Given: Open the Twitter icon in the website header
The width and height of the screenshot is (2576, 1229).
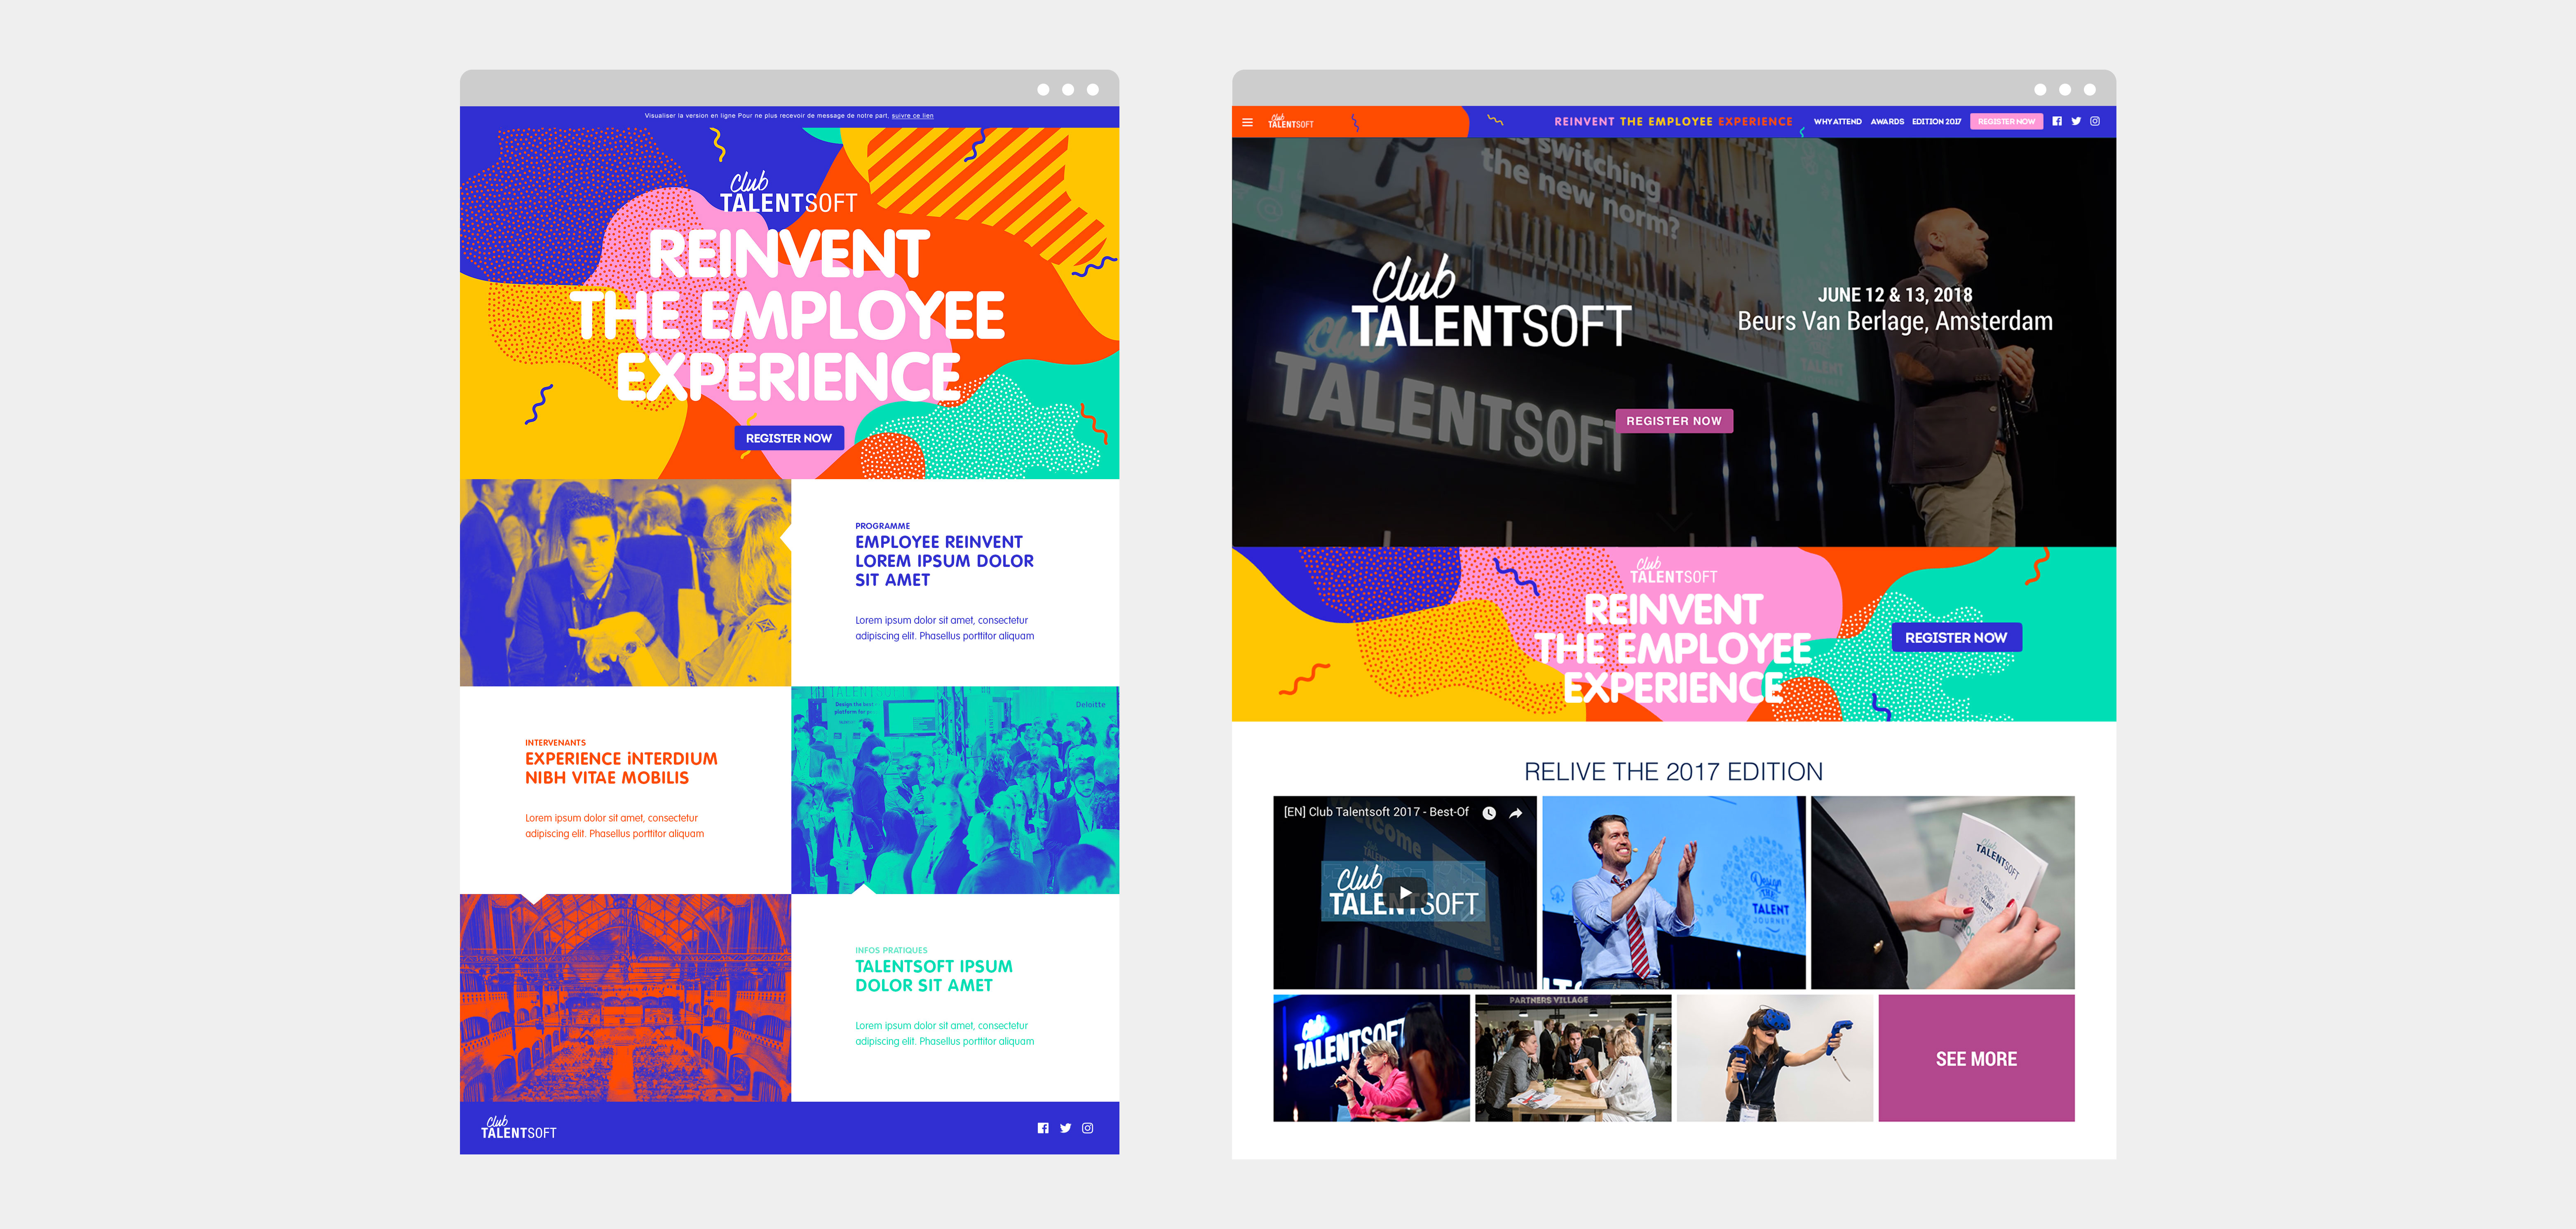Looking at the screenshot, I should 2076,121.
